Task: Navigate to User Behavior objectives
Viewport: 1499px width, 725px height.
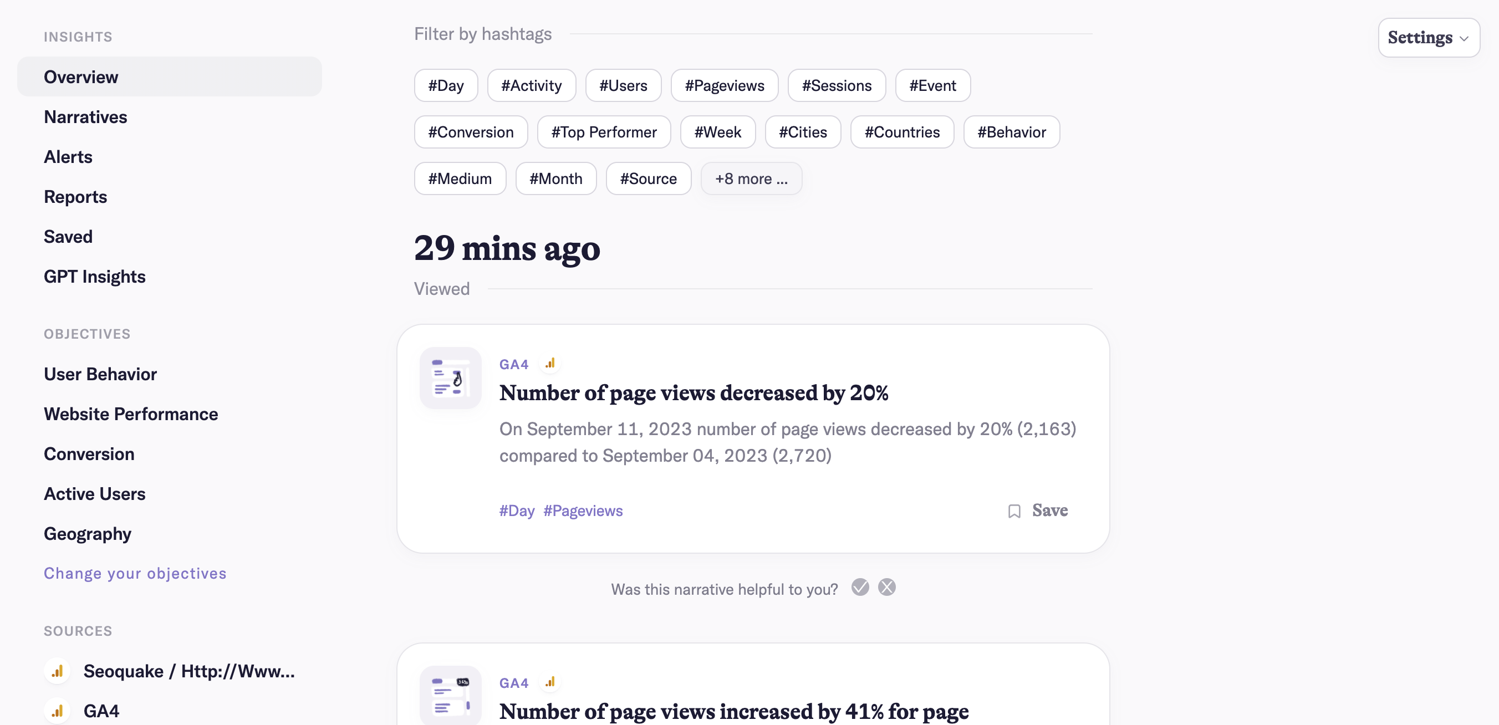Action: [x=100, y=373]
